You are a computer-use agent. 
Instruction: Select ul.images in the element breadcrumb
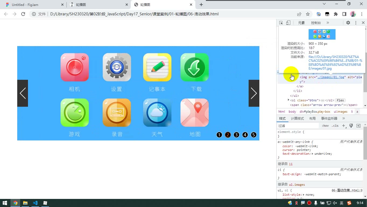click(x=341, y=112)
